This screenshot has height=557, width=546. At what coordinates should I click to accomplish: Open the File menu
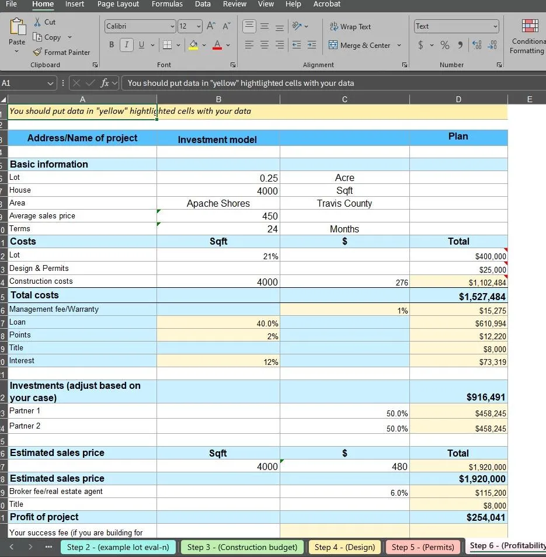[x=11, y=4]
